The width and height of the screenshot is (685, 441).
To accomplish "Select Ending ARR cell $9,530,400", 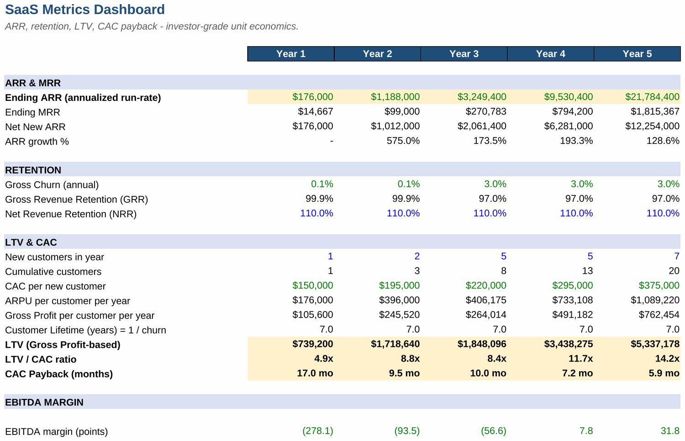I will click(551, 97).
